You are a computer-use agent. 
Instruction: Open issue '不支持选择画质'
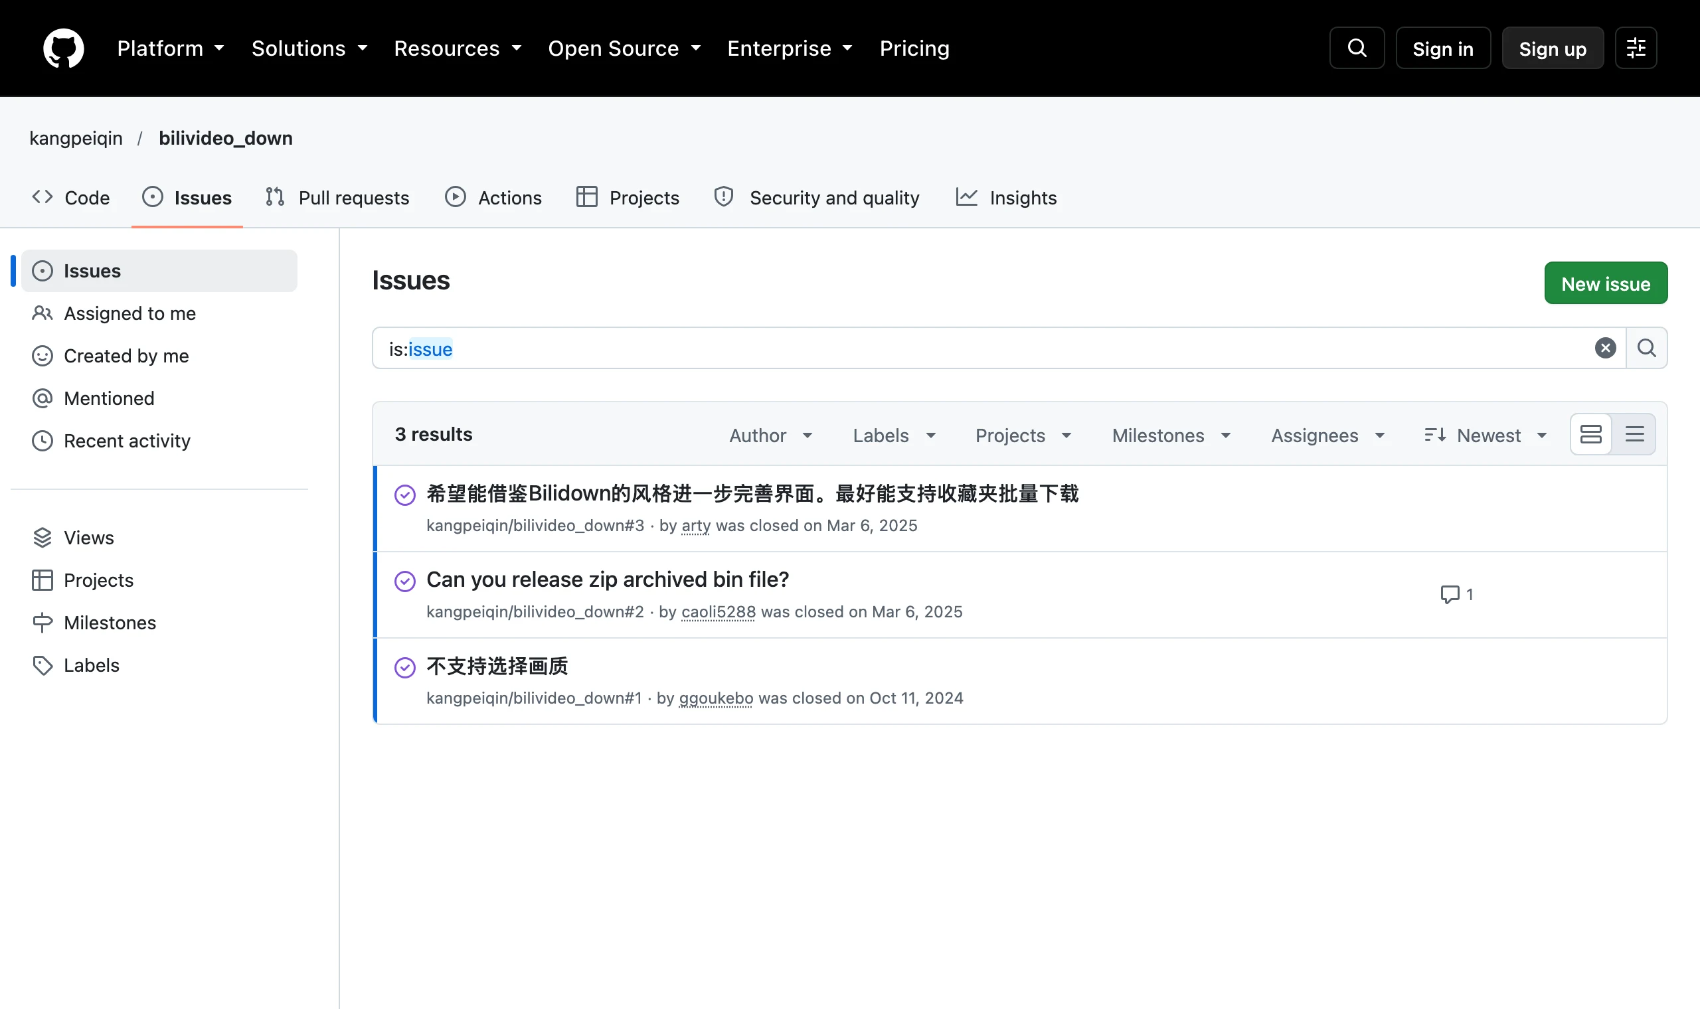(x=497, y=666)
